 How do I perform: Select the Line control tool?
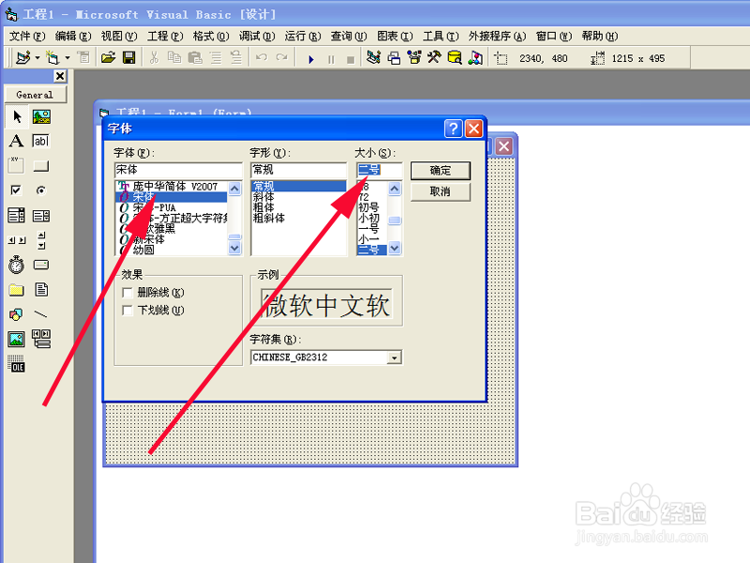41,314
